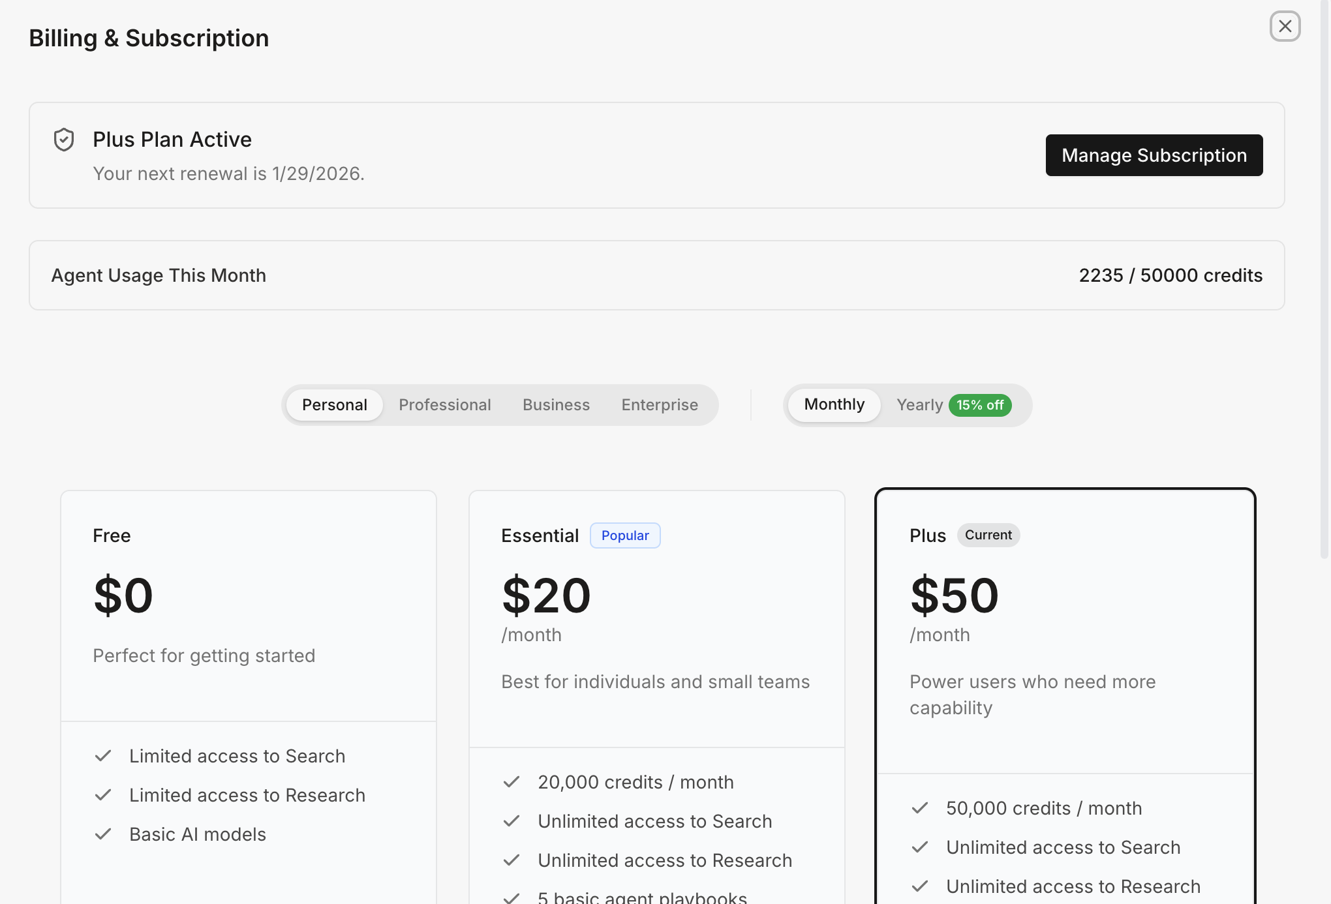The image size is (1331, 904).
Task: Select Monthly billing
Action: point(834,404)
